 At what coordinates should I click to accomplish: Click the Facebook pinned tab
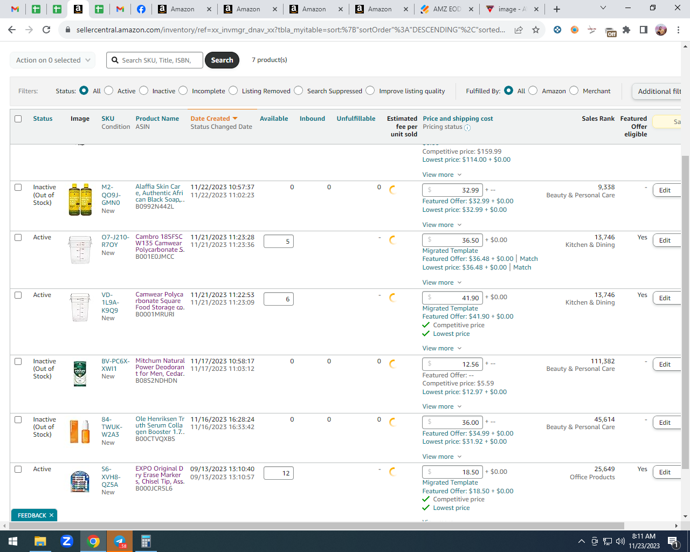tap(141, 9)
